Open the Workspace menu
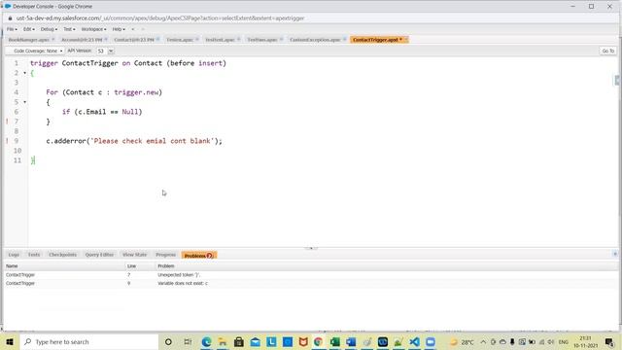Viewport: 622px width, 350px height. (x=93, y=29)
